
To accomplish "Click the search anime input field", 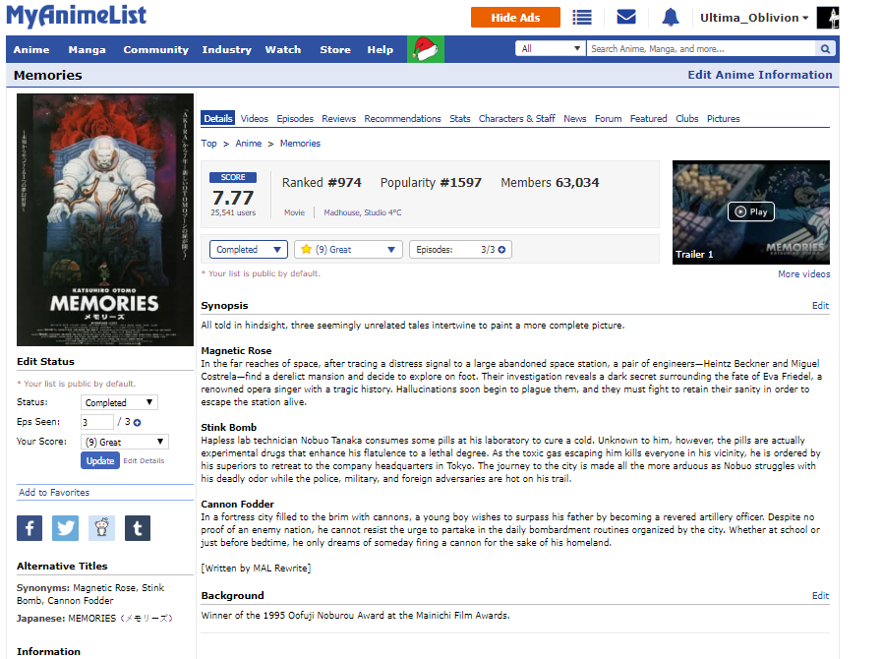I will click(701, 49).
